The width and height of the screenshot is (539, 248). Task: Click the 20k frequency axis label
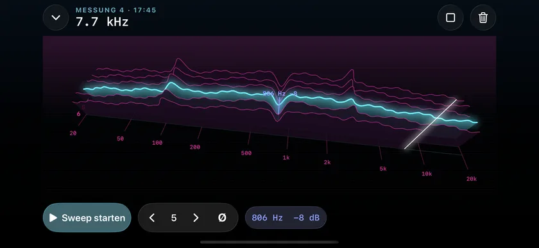(x=471, y=179)
